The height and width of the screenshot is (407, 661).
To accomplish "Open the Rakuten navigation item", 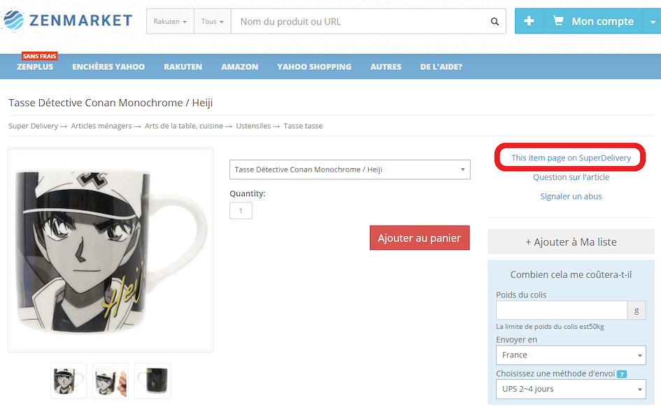I will click(x=183, y=67).
